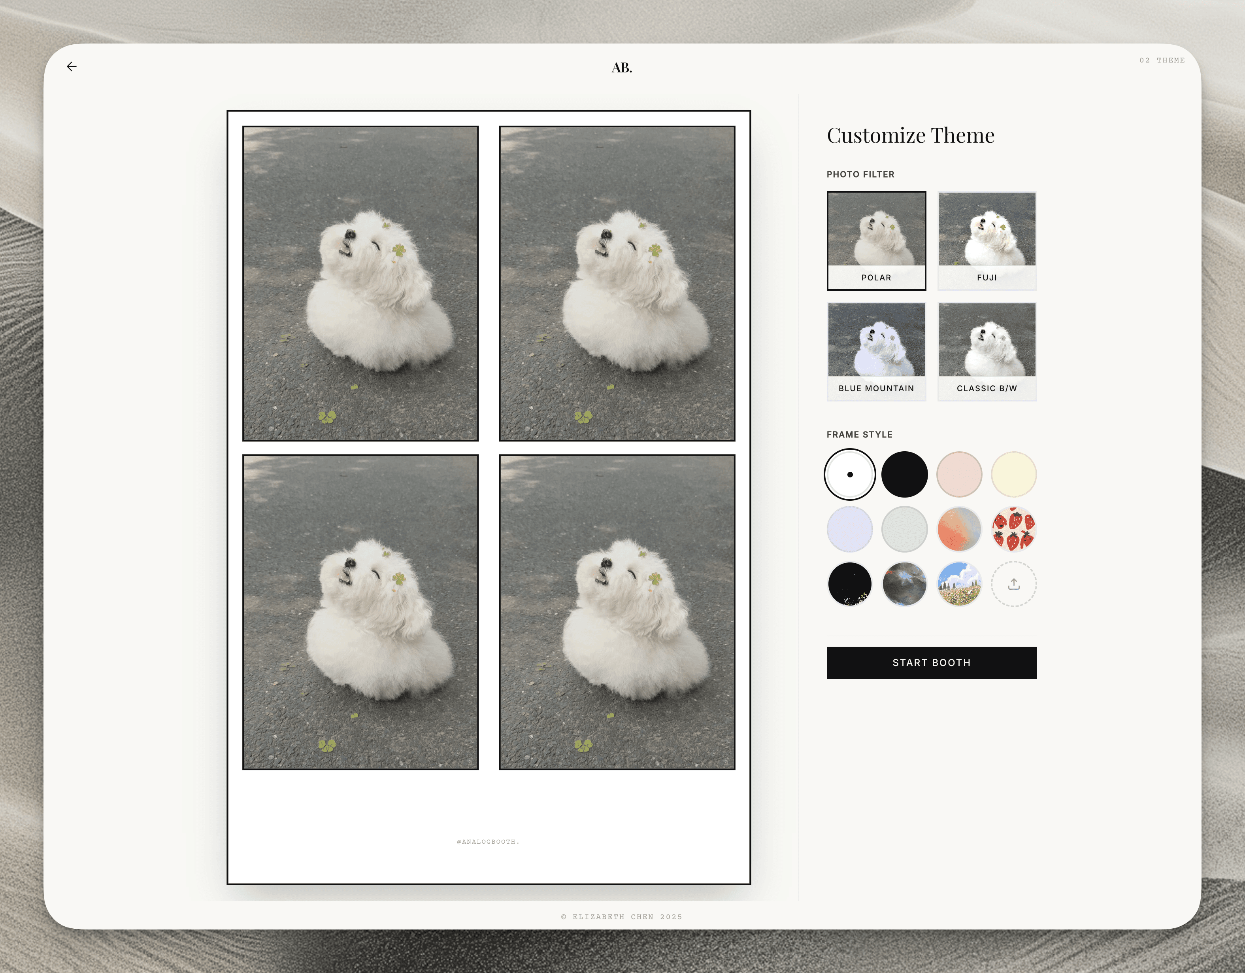This screenshot has width=1245, height=973.
Task: Choose the orange gradient frame style
Action: point(959,529)
